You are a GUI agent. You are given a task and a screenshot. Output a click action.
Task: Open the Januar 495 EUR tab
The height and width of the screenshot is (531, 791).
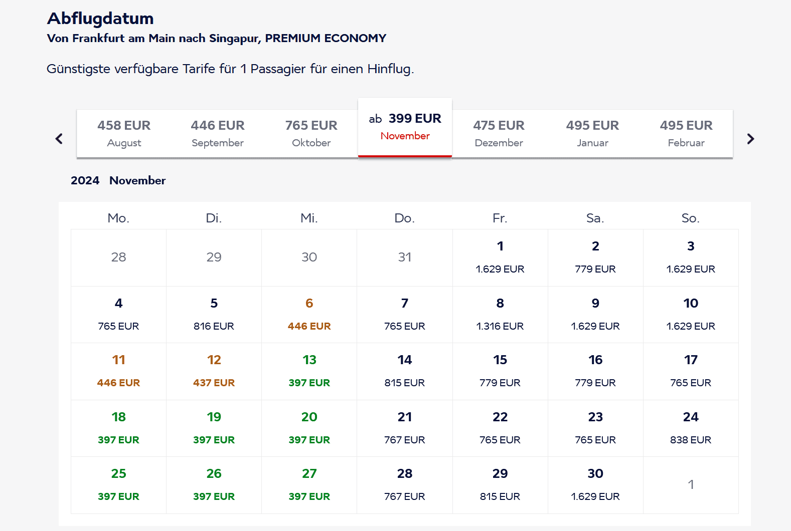[x=592, y=134]
